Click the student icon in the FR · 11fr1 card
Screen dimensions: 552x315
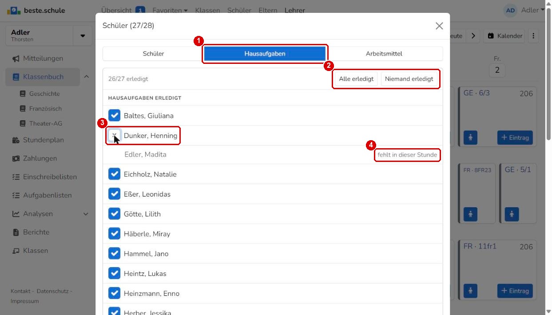470,291
